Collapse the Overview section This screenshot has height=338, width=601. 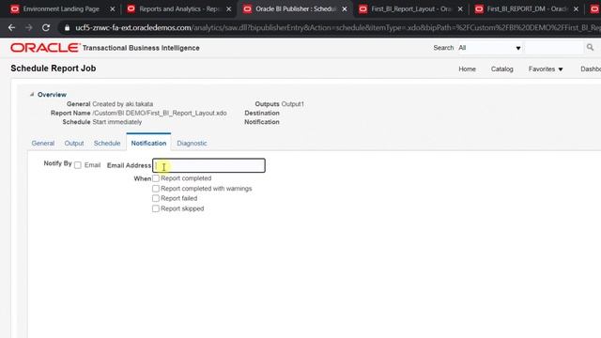32,94
